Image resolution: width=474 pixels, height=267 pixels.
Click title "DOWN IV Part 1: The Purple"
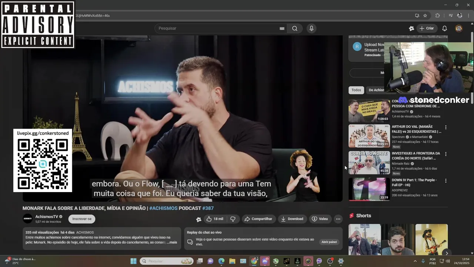click(x=414, y=182)
